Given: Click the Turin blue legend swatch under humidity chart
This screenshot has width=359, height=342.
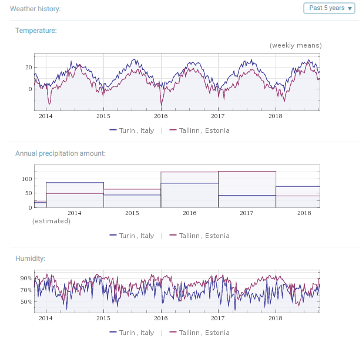Looking at the screenshot, I should pos(113,332).
